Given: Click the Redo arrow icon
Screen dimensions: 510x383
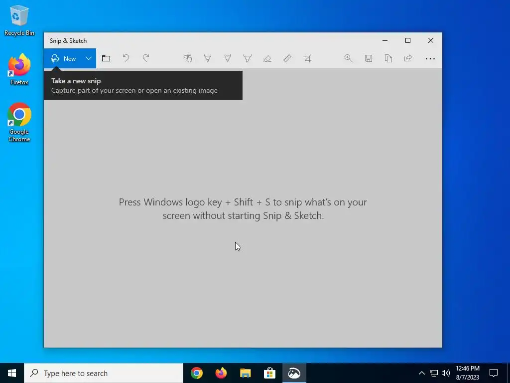Looking at the screenshot, I should click(x=146, y=59).
